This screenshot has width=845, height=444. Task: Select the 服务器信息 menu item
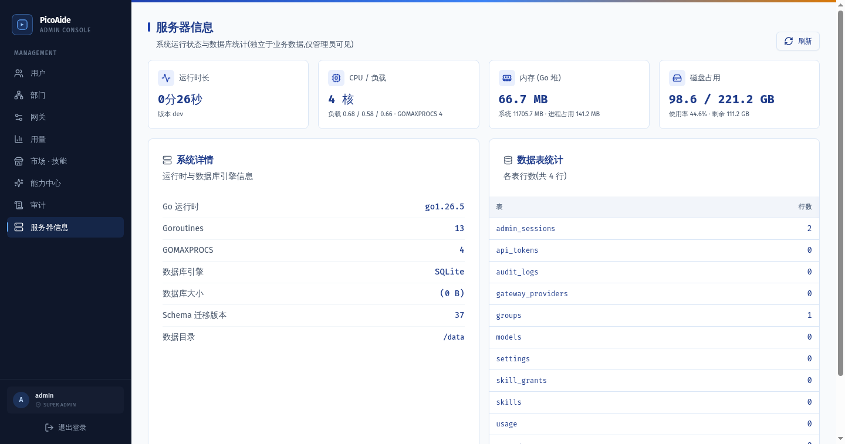(x=65, y=227)
